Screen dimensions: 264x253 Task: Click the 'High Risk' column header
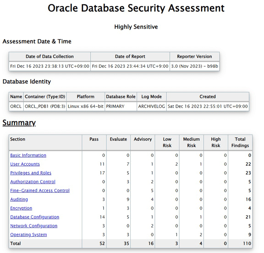(216, 142)
